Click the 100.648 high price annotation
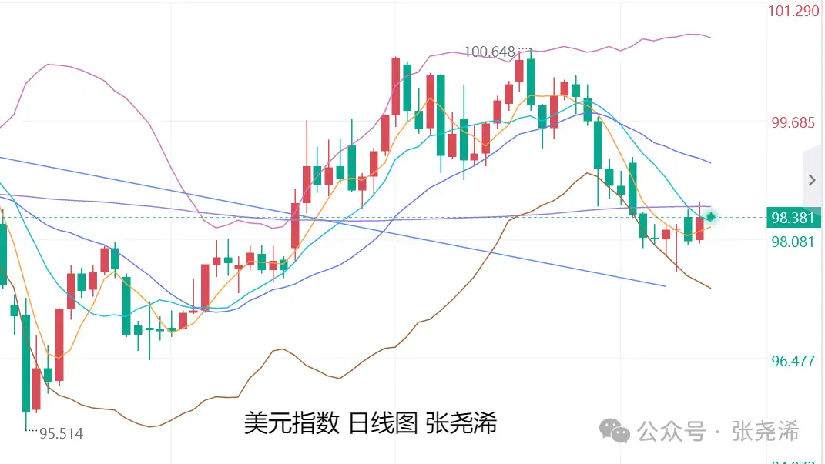This screenshot has width=825, height=464. click(489, 52)
